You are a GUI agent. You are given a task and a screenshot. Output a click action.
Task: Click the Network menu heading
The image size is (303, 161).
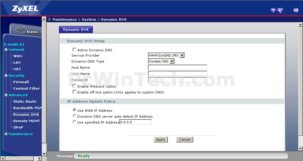click(16, 50)
